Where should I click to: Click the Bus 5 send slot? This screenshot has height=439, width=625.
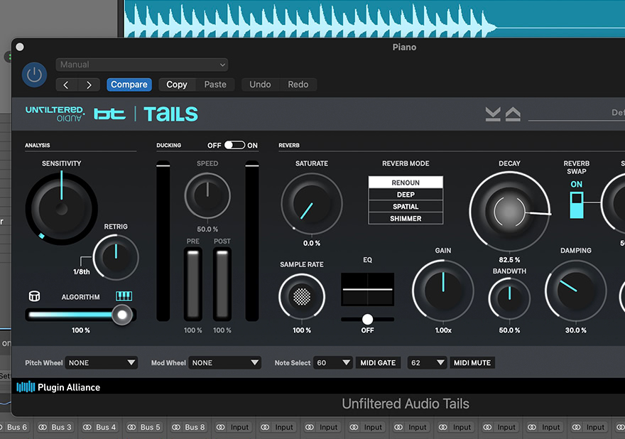click(x=144, y=427)
